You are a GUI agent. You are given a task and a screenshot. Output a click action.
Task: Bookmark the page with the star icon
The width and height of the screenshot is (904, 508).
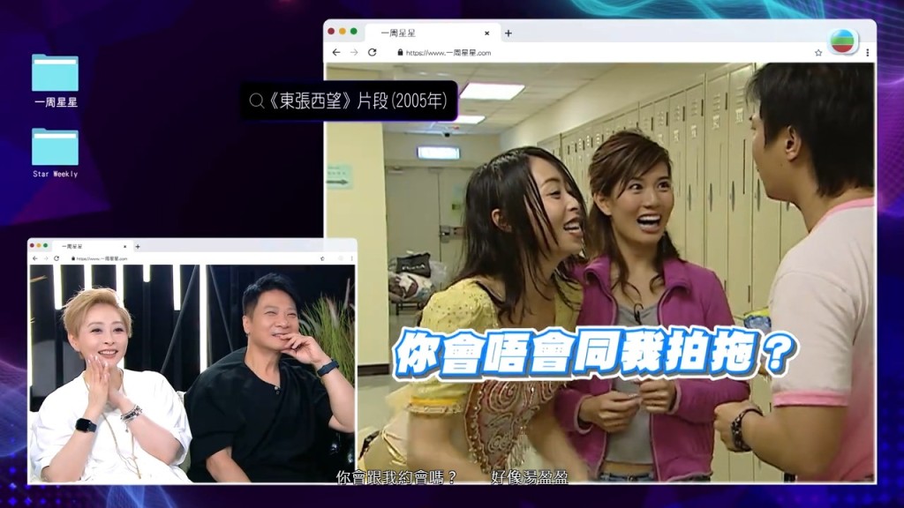818,52
